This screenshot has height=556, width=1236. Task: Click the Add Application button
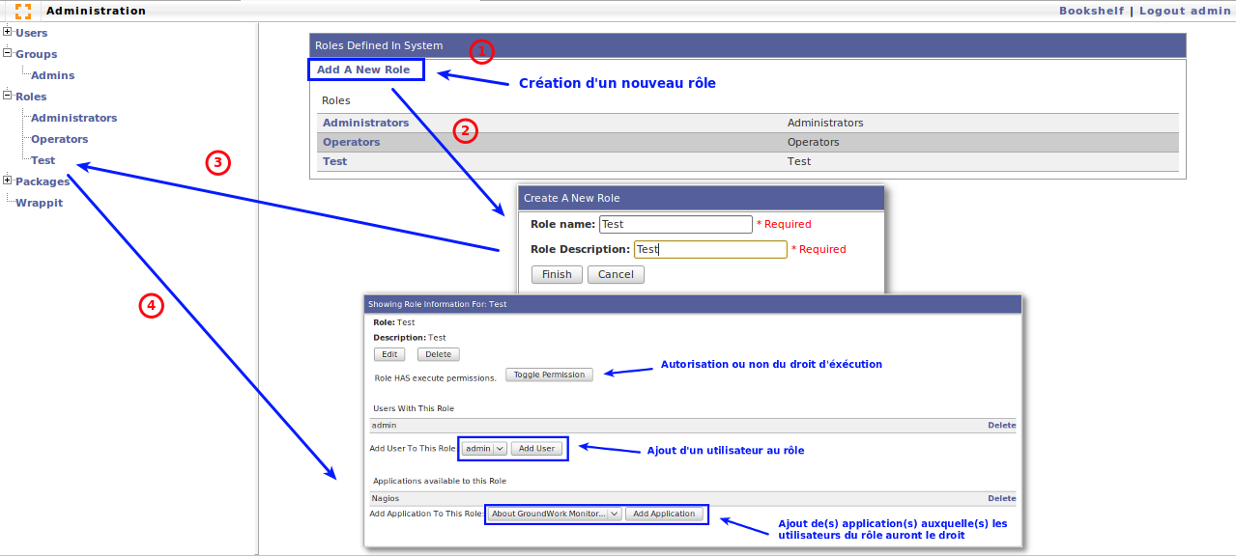[665, 514]
